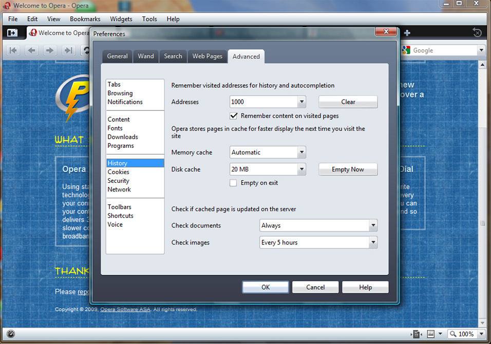
Task: Switch to the Web Pages tab
Action: (207, 56)
